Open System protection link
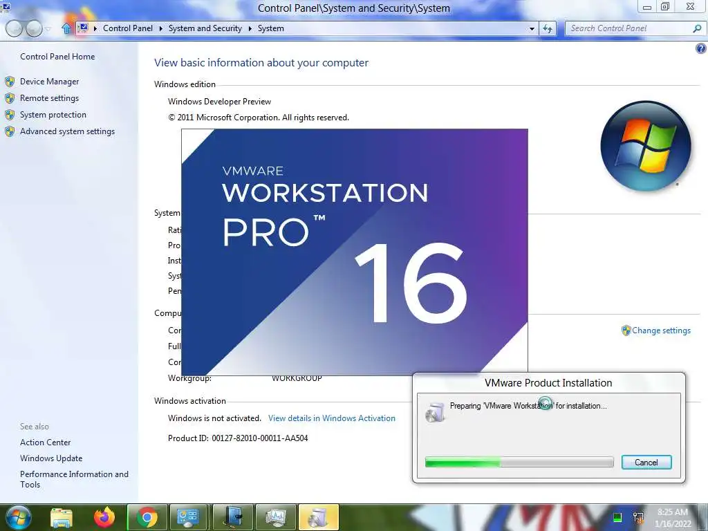Viewport: 708px width, 531px height. pyautogui.click(x=53, y=115)
